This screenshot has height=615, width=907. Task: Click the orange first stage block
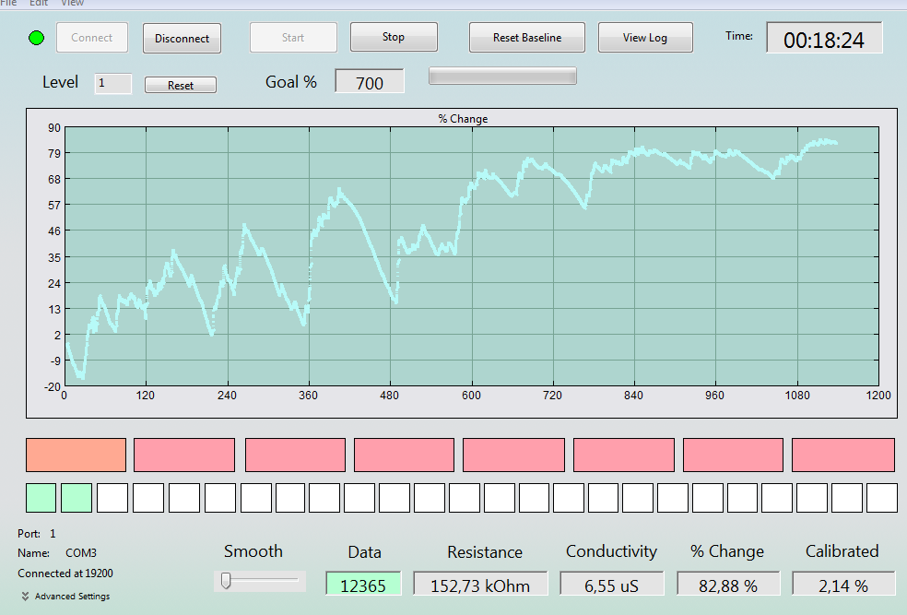click(76, 455)
